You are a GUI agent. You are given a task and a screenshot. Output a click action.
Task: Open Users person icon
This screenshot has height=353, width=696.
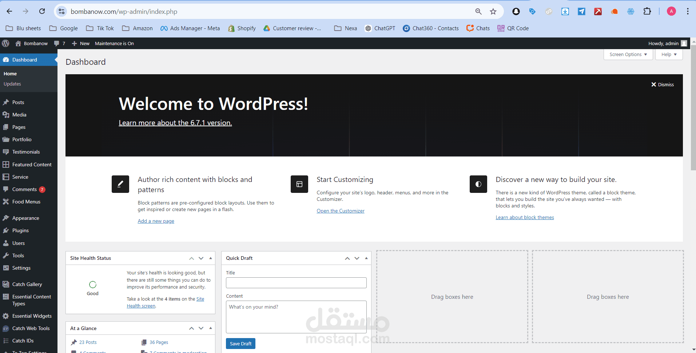coord(6,243)
